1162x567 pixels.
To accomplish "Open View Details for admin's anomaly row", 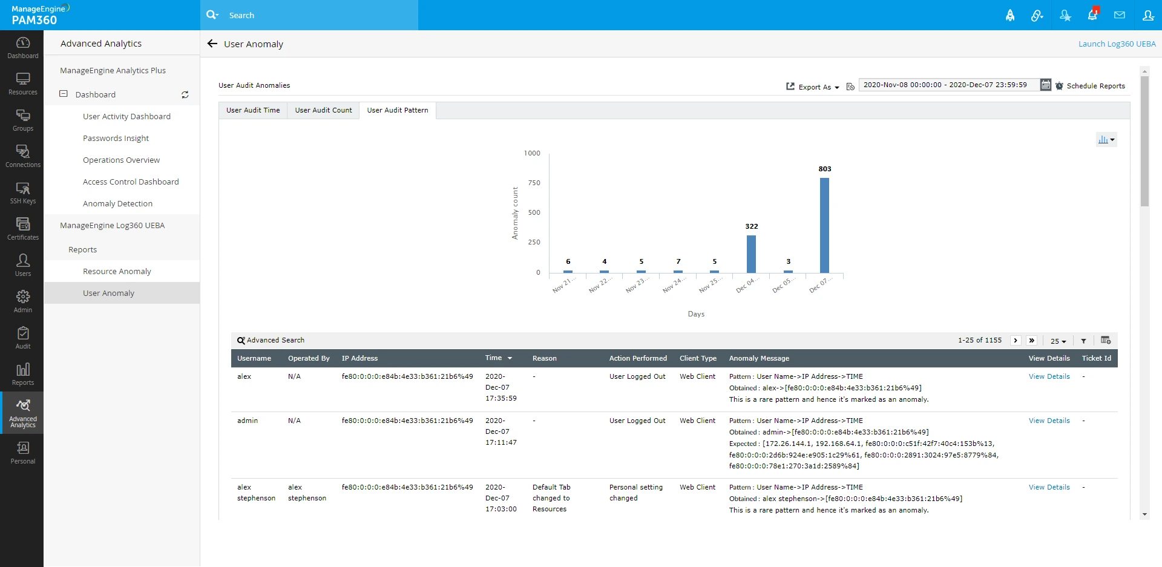I will 1049,420.
